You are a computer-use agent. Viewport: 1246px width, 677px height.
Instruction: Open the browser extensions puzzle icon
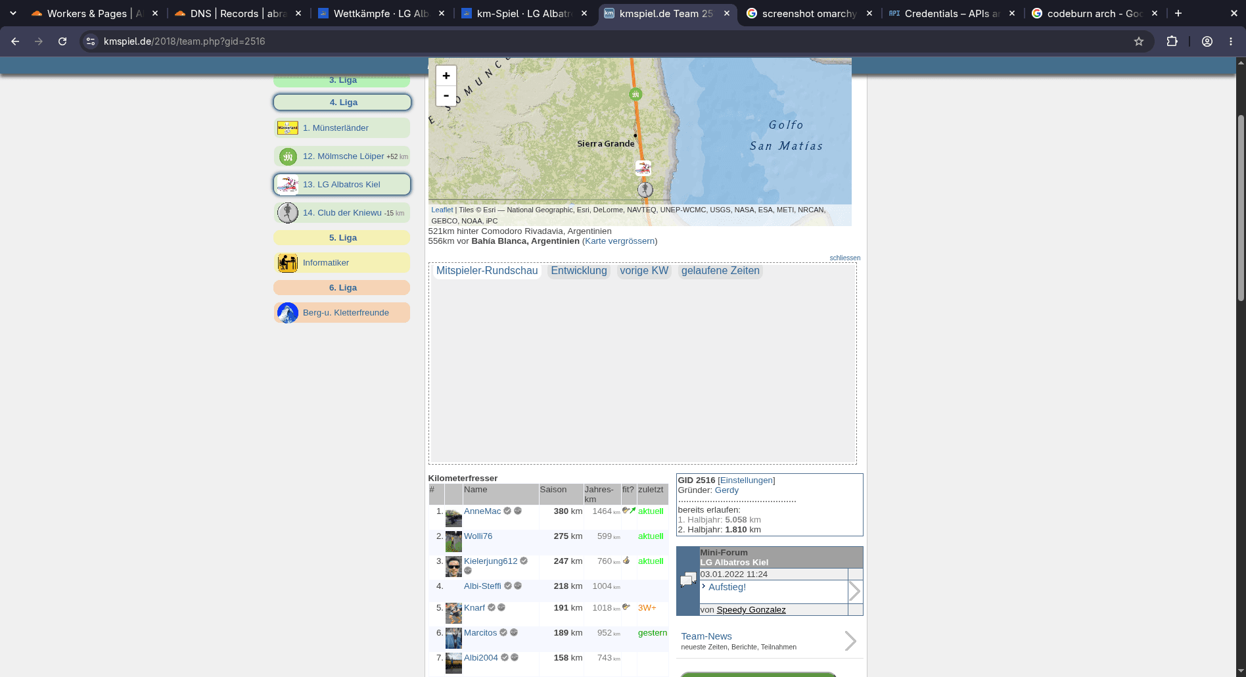click(1172, 41)
